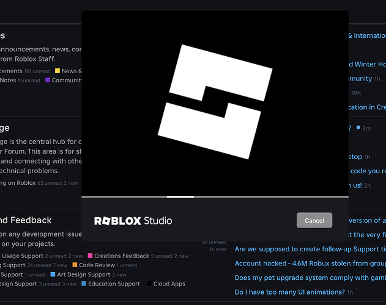Viewport: 386px width, 305px height.
Task: Click the blue Art Design Support badge
Action: pyautogui.click(x=53, y=274)
